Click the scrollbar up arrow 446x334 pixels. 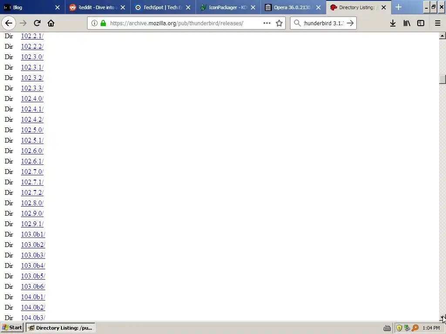point(443,36)
